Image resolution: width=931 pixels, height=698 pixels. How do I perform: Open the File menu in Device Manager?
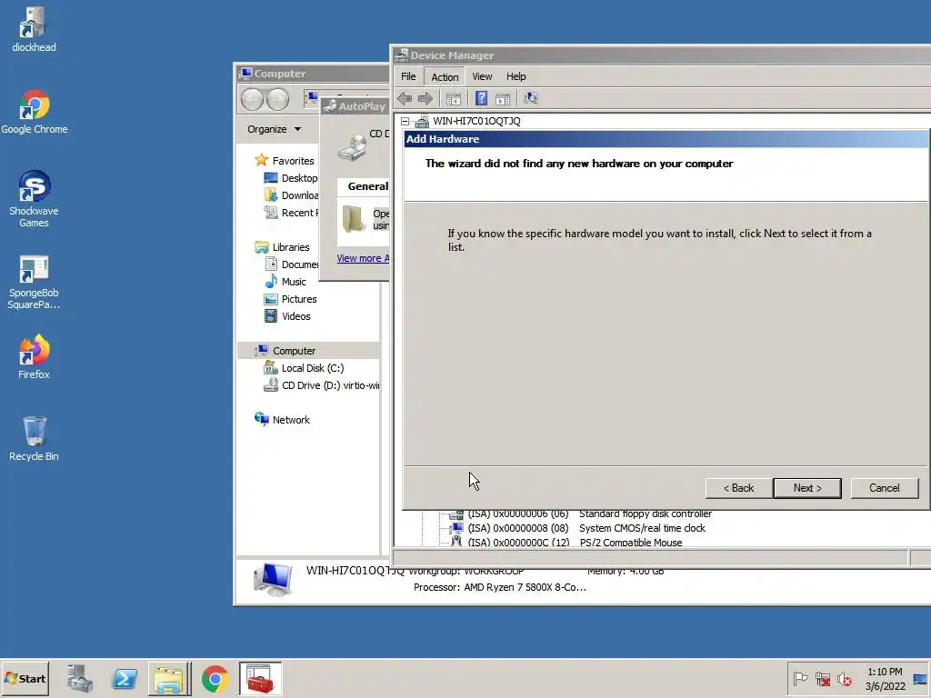pyautogui.click(x=408, y=76)
